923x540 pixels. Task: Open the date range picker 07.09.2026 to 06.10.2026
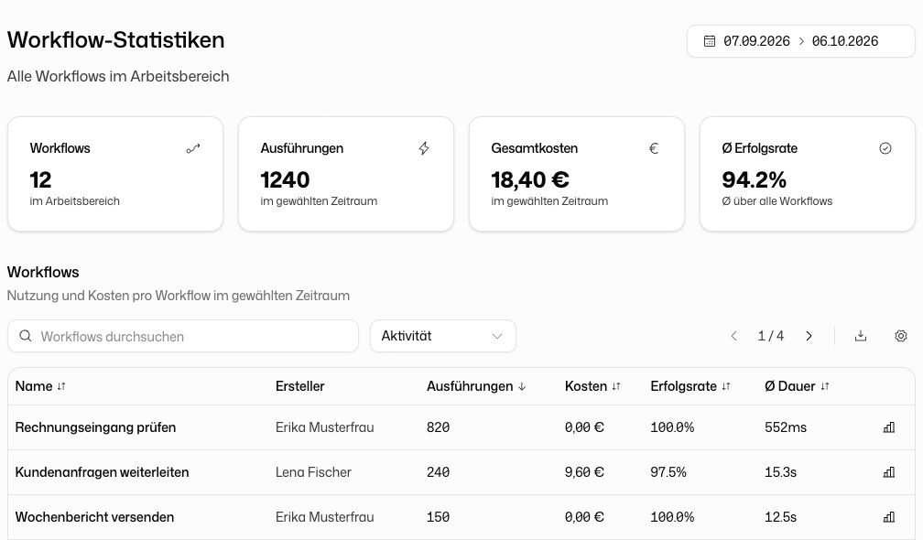pyautogui.click(x=800, y=41)
